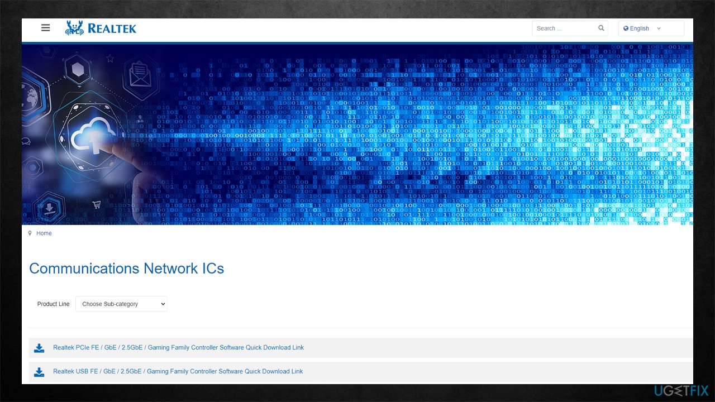Open the English language dropdown

click(x=651, y=28)
